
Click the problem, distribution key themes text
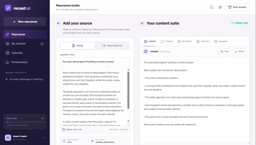point(105,142)
